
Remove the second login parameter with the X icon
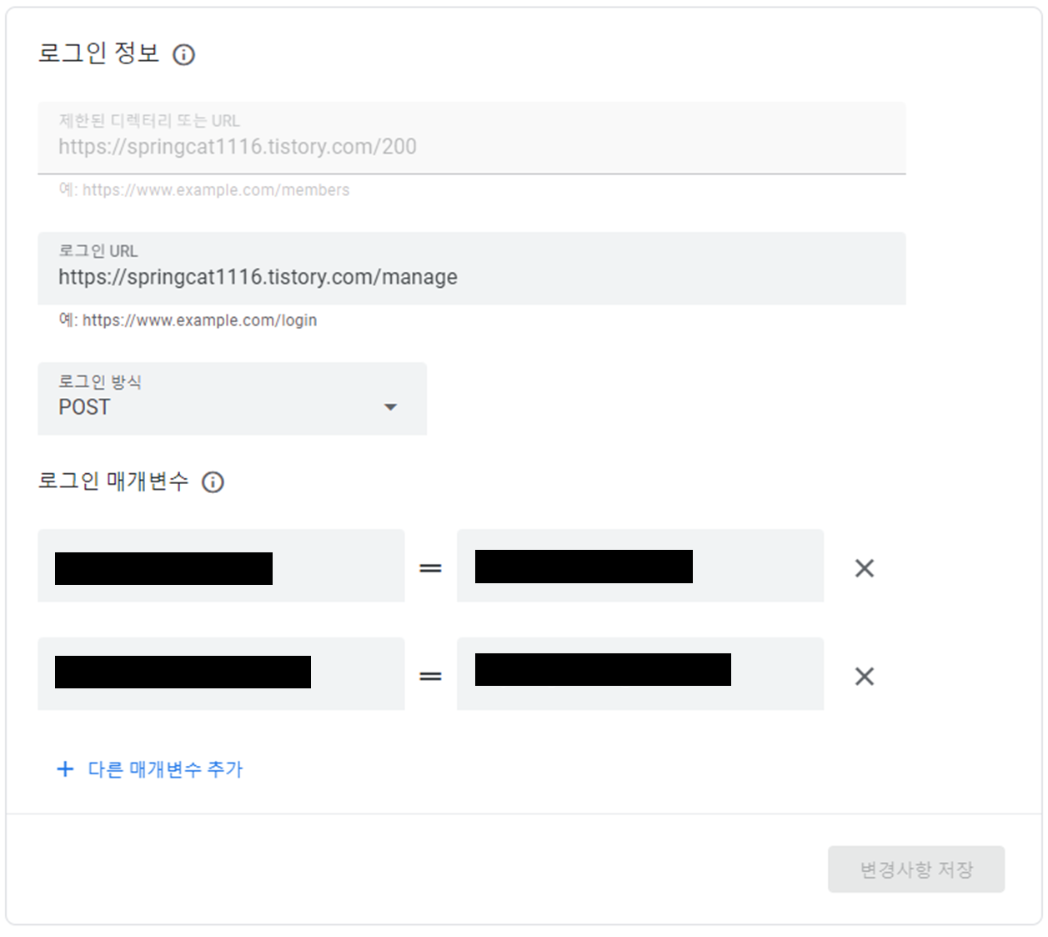tap(864, 676)
